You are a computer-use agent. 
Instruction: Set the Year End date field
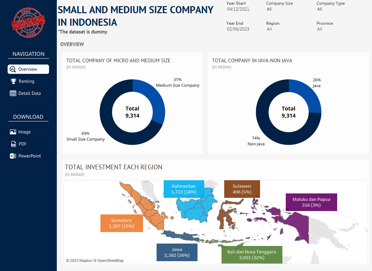[238, 29]
